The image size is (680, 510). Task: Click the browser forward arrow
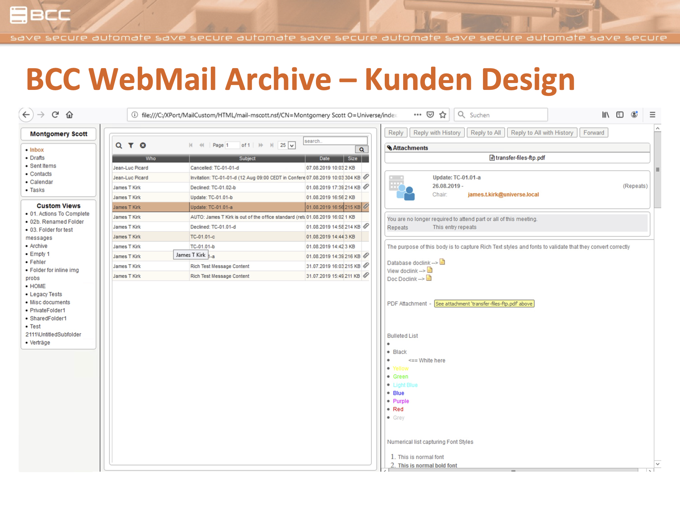click(x=41, y=114)
